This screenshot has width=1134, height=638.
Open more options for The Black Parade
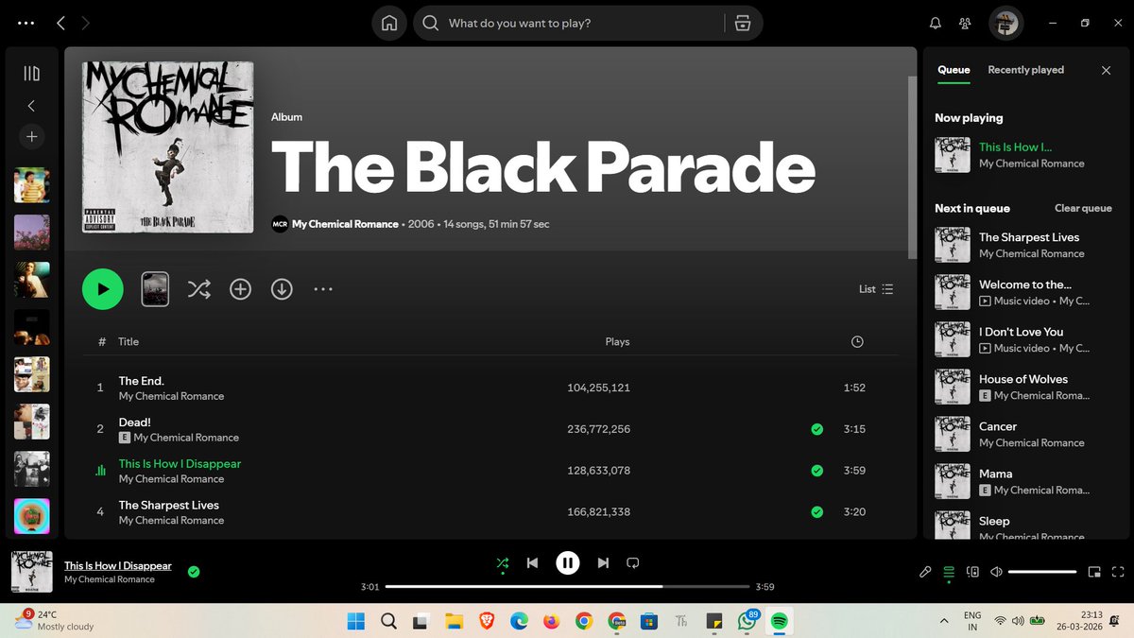[323, 289]
